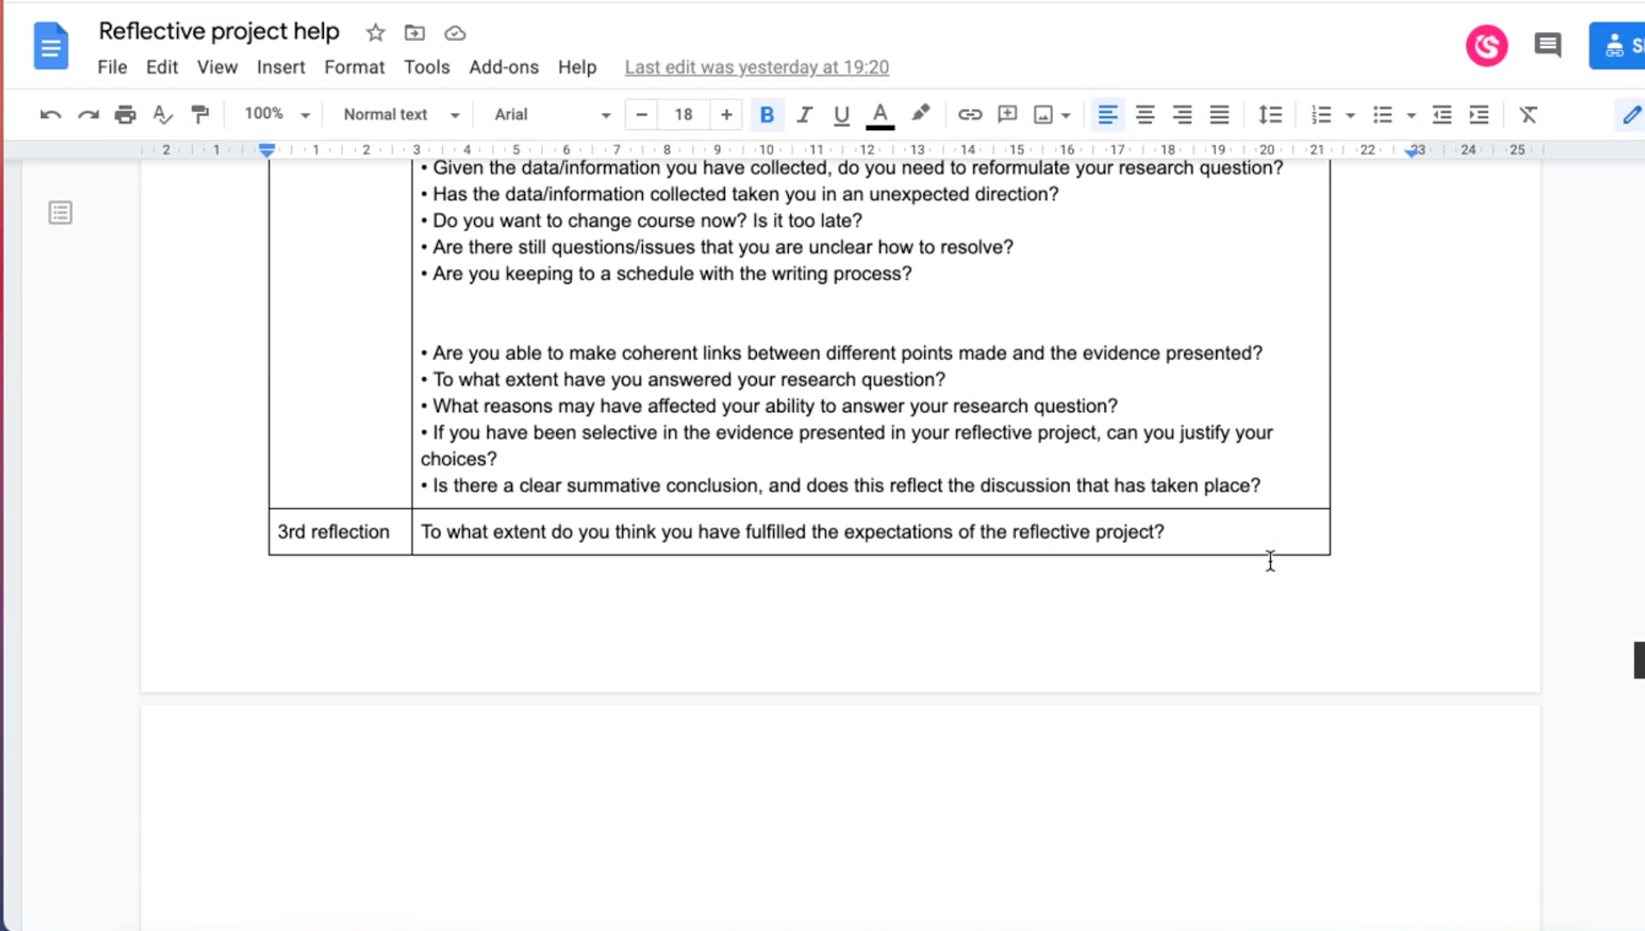Open the text color picker
This screenshot has width=1645, height=931.
point(880,115)
